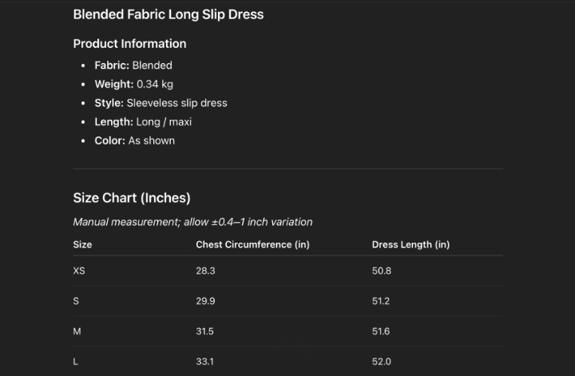Select the "Size Chart (Inches)" heading
Image resolution: width=575 pixels, height=376 pixels.
(x=131, y=198)
